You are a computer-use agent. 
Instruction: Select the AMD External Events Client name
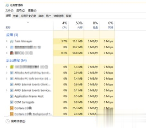coord(32,84)
